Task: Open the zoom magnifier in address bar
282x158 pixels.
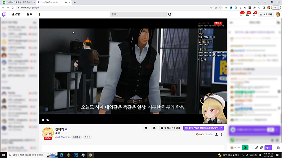Action: click(211, 8)
